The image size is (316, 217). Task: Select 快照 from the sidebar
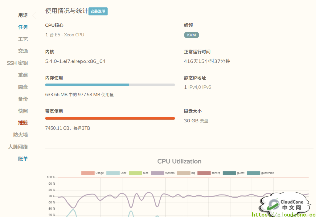click(23, 111)
